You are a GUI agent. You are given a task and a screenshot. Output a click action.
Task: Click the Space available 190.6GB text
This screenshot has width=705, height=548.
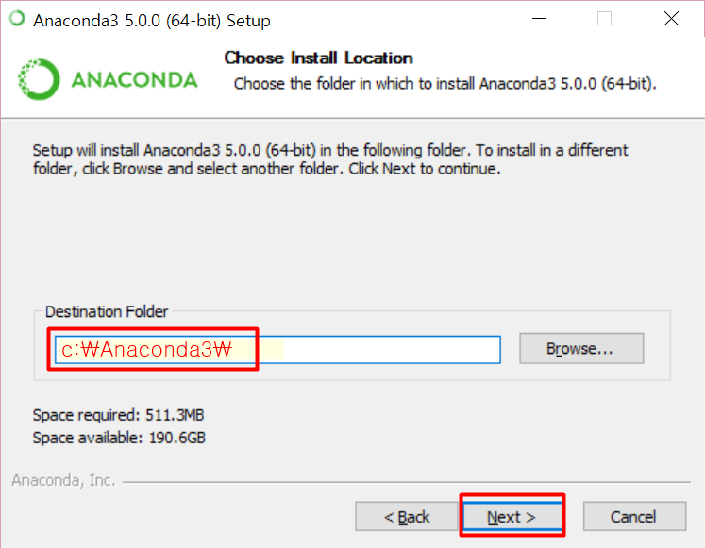point(119,438)
